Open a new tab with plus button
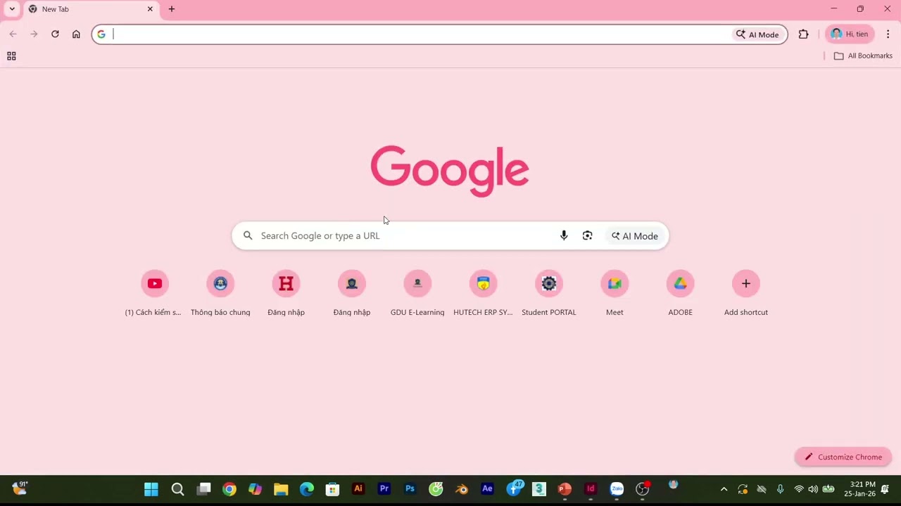 [172, 9]
